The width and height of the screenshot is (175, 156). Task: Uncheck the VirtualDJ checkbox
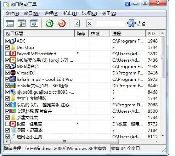[x=7, y=73]
